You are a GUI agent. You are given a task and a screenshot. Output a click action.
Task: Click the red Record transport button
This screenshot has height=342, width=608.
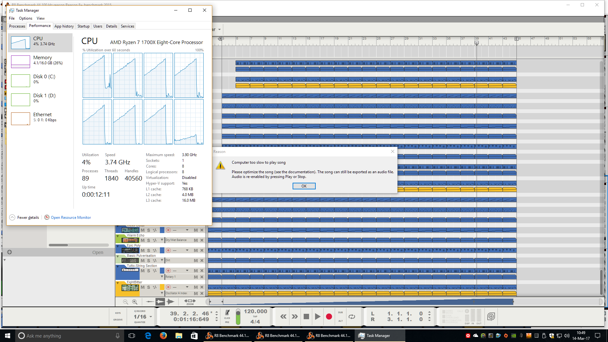329,316
